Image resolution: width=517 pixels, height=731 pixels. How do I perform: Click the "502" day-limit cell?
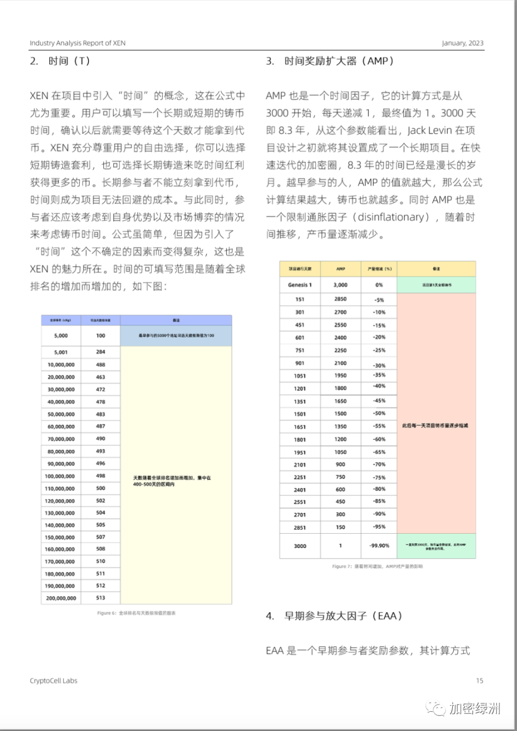tap(101, 501)
